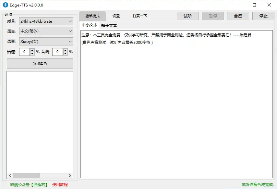Click the 音调 pitch value field
Image resolution: width=277 pixels, height=189 pixels.
click(57, 52)
